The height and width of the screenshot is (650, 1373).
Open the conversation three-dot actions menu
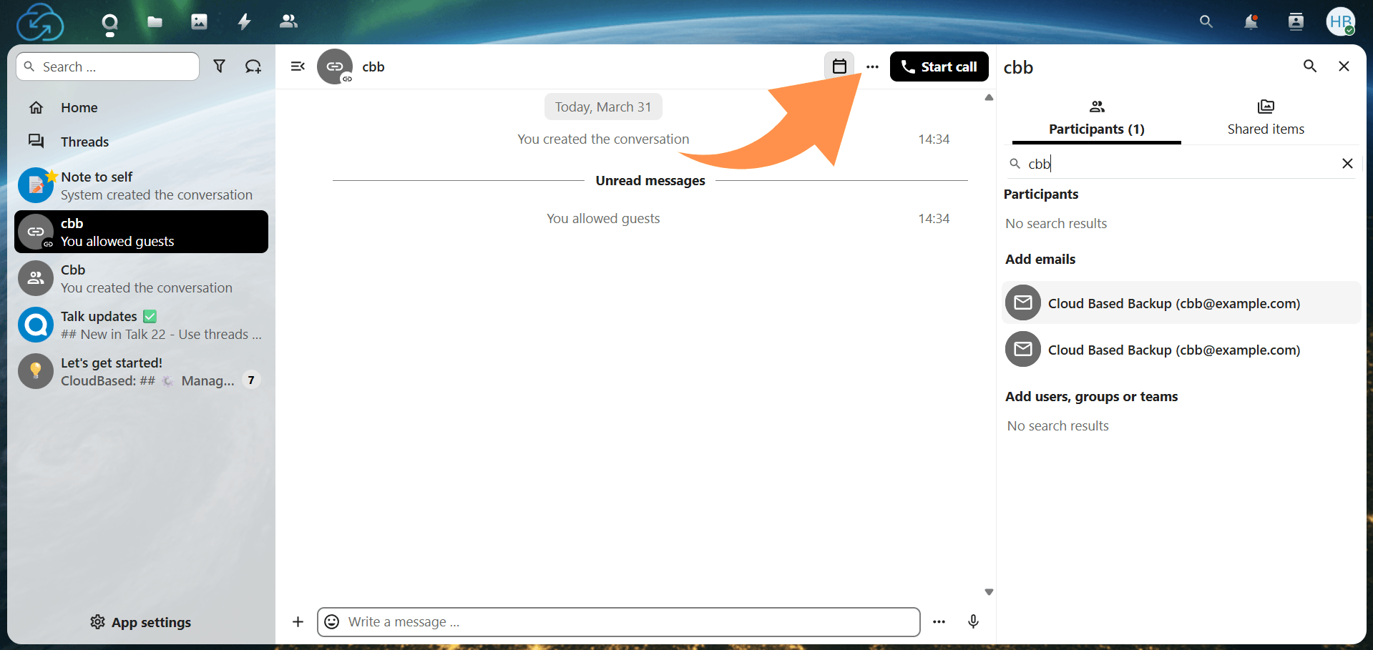coord(872,66)
